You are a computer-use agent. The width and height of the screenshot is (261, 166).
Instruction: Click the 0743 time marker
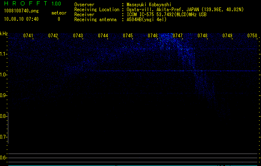pyautogui.click(x=78, y=36)
